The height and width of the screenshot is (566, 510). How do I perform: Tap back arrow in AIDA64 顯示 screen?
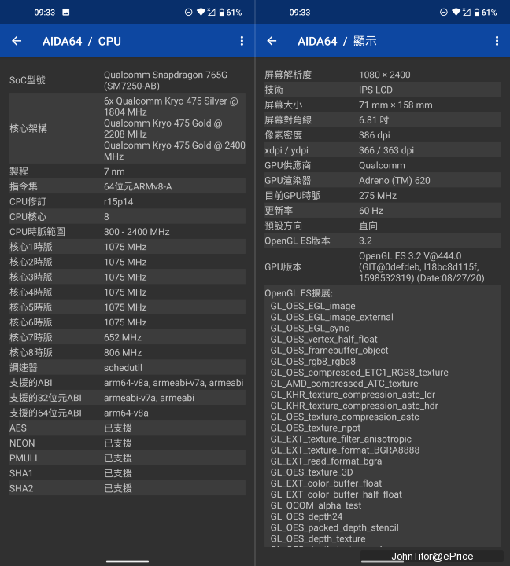[x=272, y=41]
